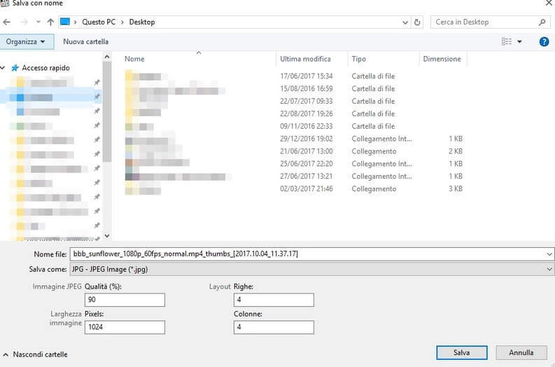Click the Qualità (%) input field
Screen dimensions: 555x367
[x=125, y=300]
